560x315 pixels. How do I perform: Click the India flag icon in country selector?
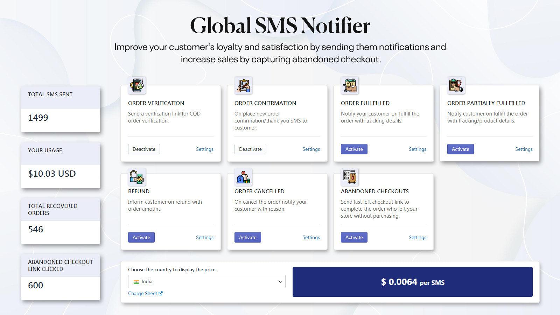click(x=136, y=281)
